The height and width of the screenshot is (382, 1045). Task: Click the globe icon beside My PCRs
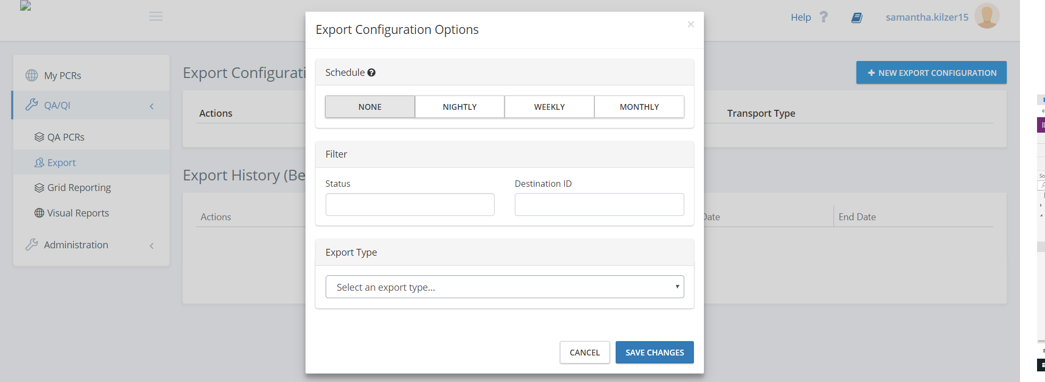(32, 75)
